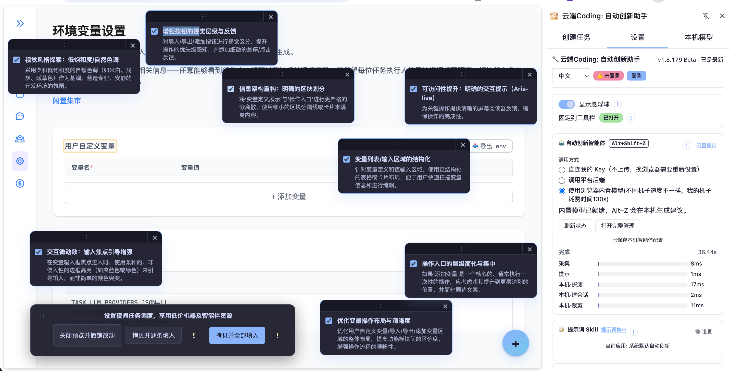Uncheck 可访问性提升 Aria-live suggestion
The width and height of the screenshot is (731, 371).
(413, 89)
